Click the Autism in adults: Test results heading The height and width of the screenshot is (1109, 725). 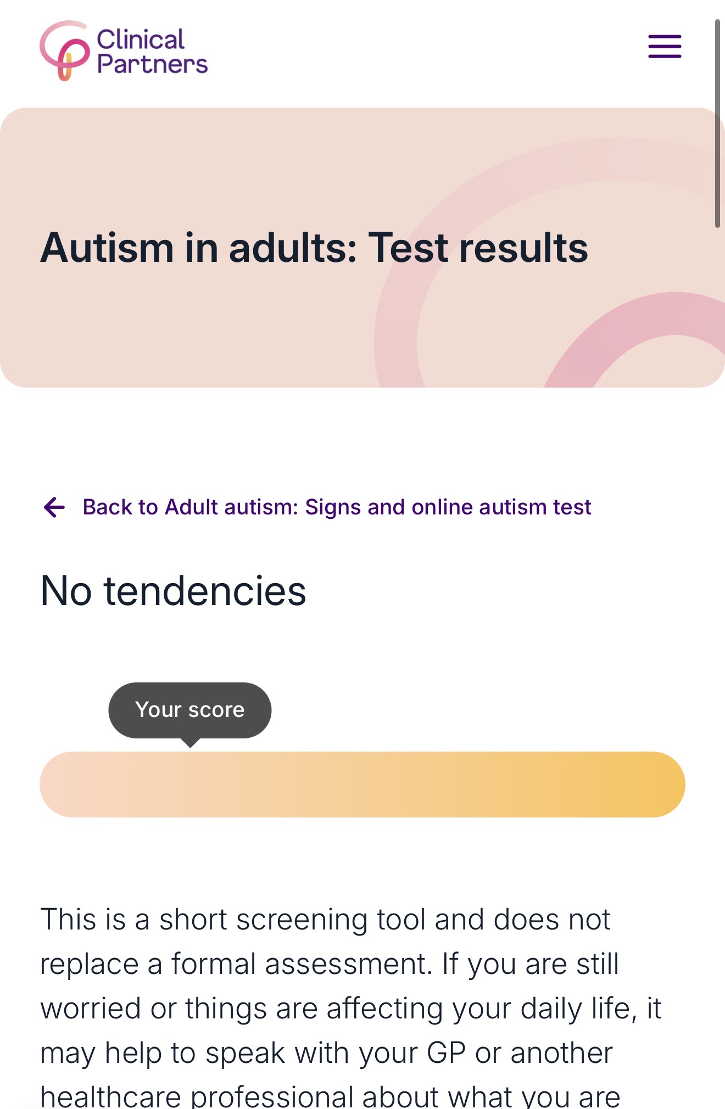pos(314,248)
